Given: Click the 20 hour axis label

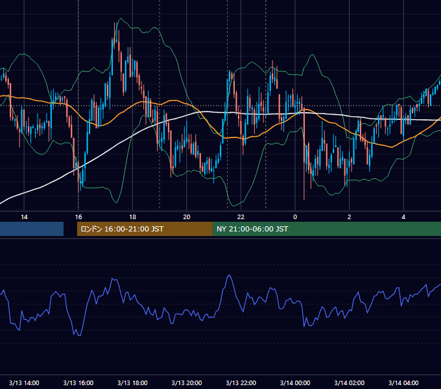Looking at the screenshot, I should 187,217.
